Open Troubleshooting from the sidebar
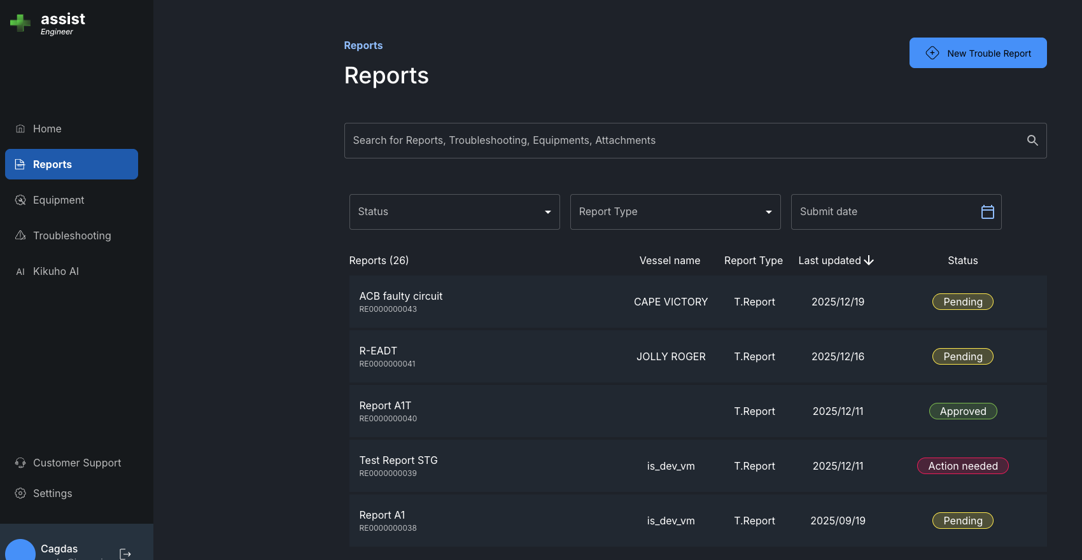Viewport: 1082px width, 560px height. click(x=71, y=235)
